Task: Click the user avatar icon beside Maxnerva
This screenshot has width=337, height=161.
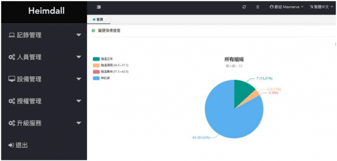Action: pyautogui.click(x=272, y=7)
